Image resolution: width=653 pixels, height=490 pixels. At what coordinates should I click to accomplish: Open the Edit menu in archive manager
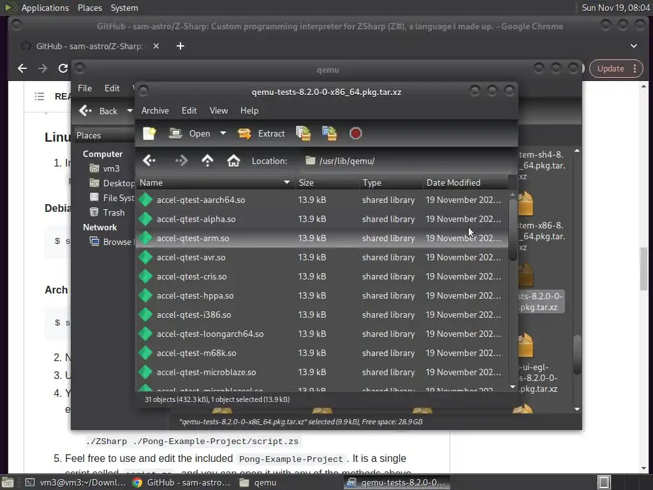[x=189, y=110]
